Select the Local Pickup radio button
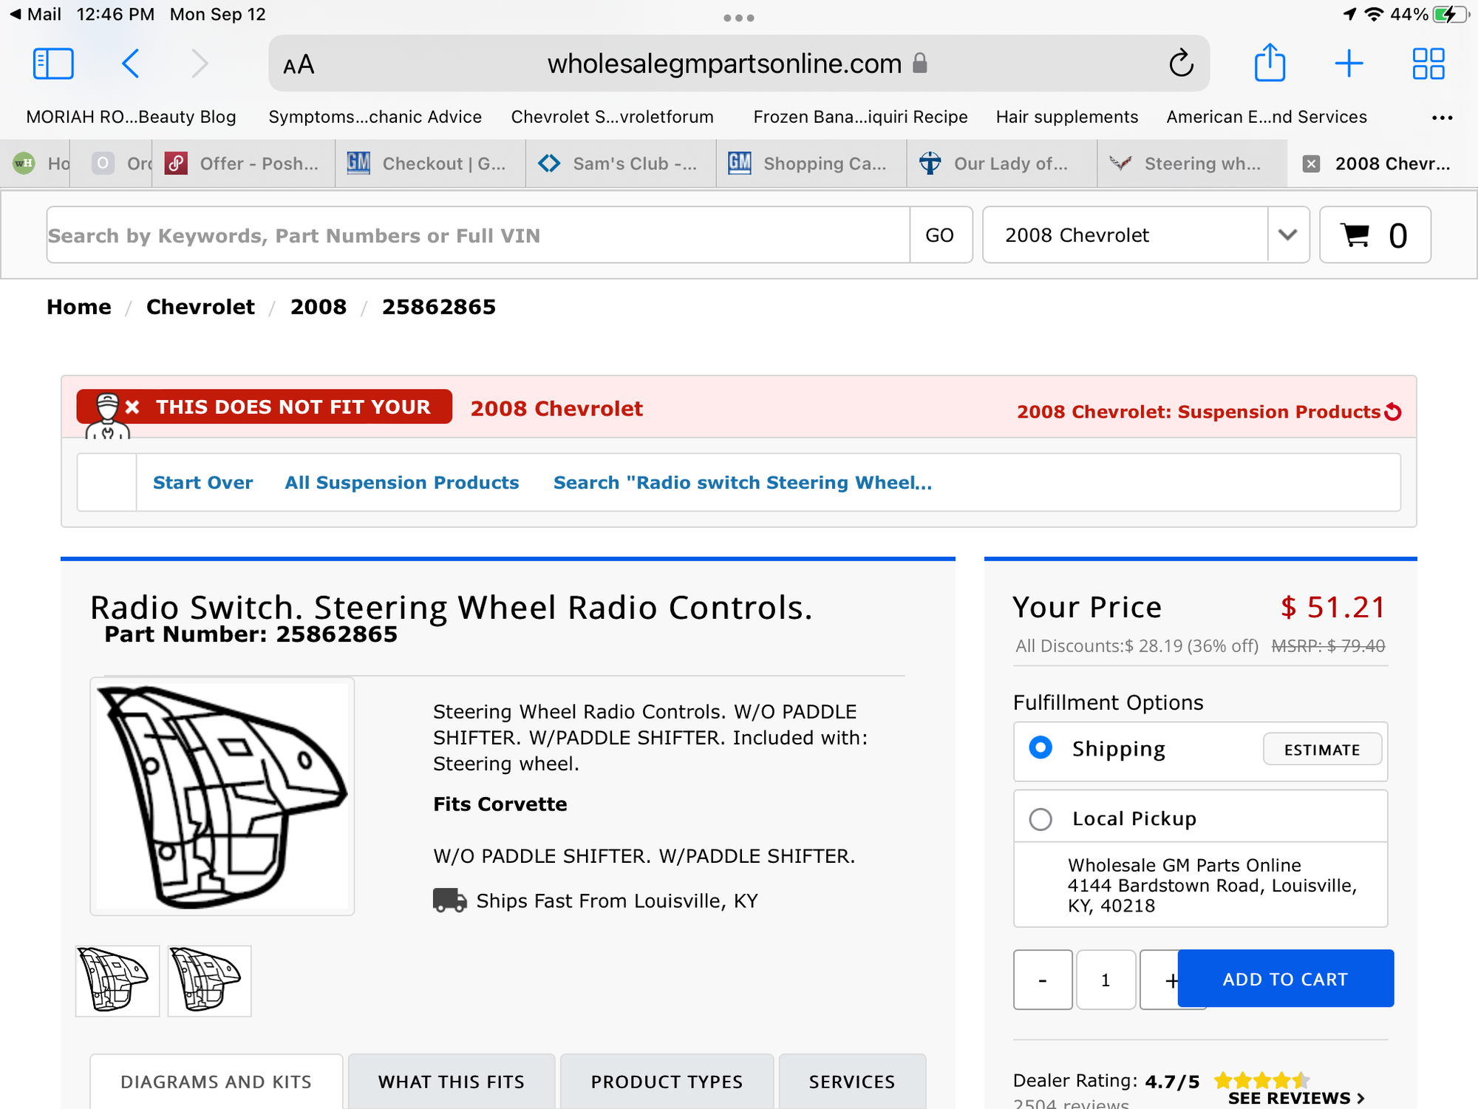The width and height of the screenshot is (1478, 1109). tap(1041, 818)
